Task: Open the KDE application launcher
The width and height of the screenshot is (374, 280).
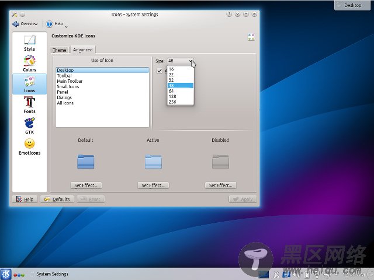Action: [5, 274]
